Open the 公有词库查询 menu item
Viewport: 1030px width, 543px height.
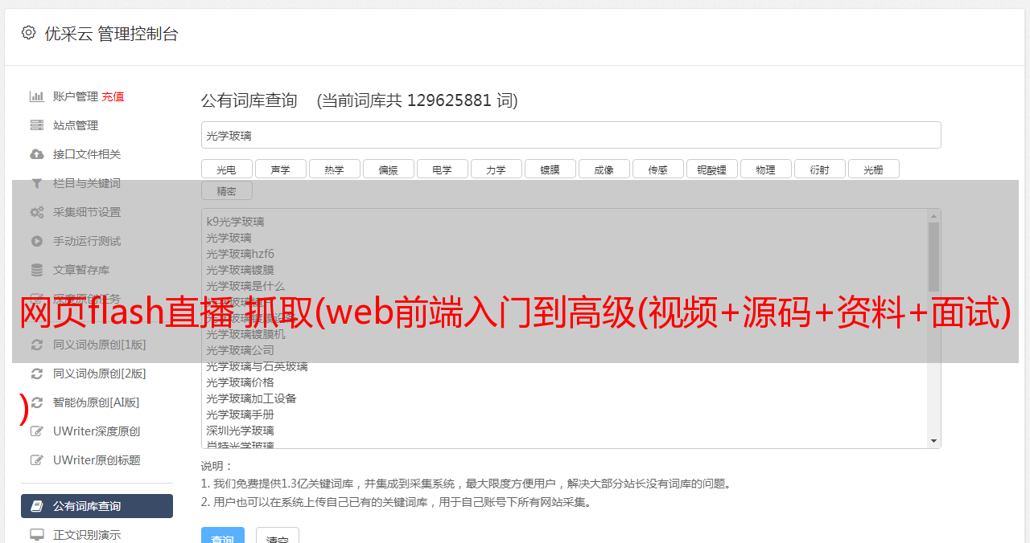point(97,506)
